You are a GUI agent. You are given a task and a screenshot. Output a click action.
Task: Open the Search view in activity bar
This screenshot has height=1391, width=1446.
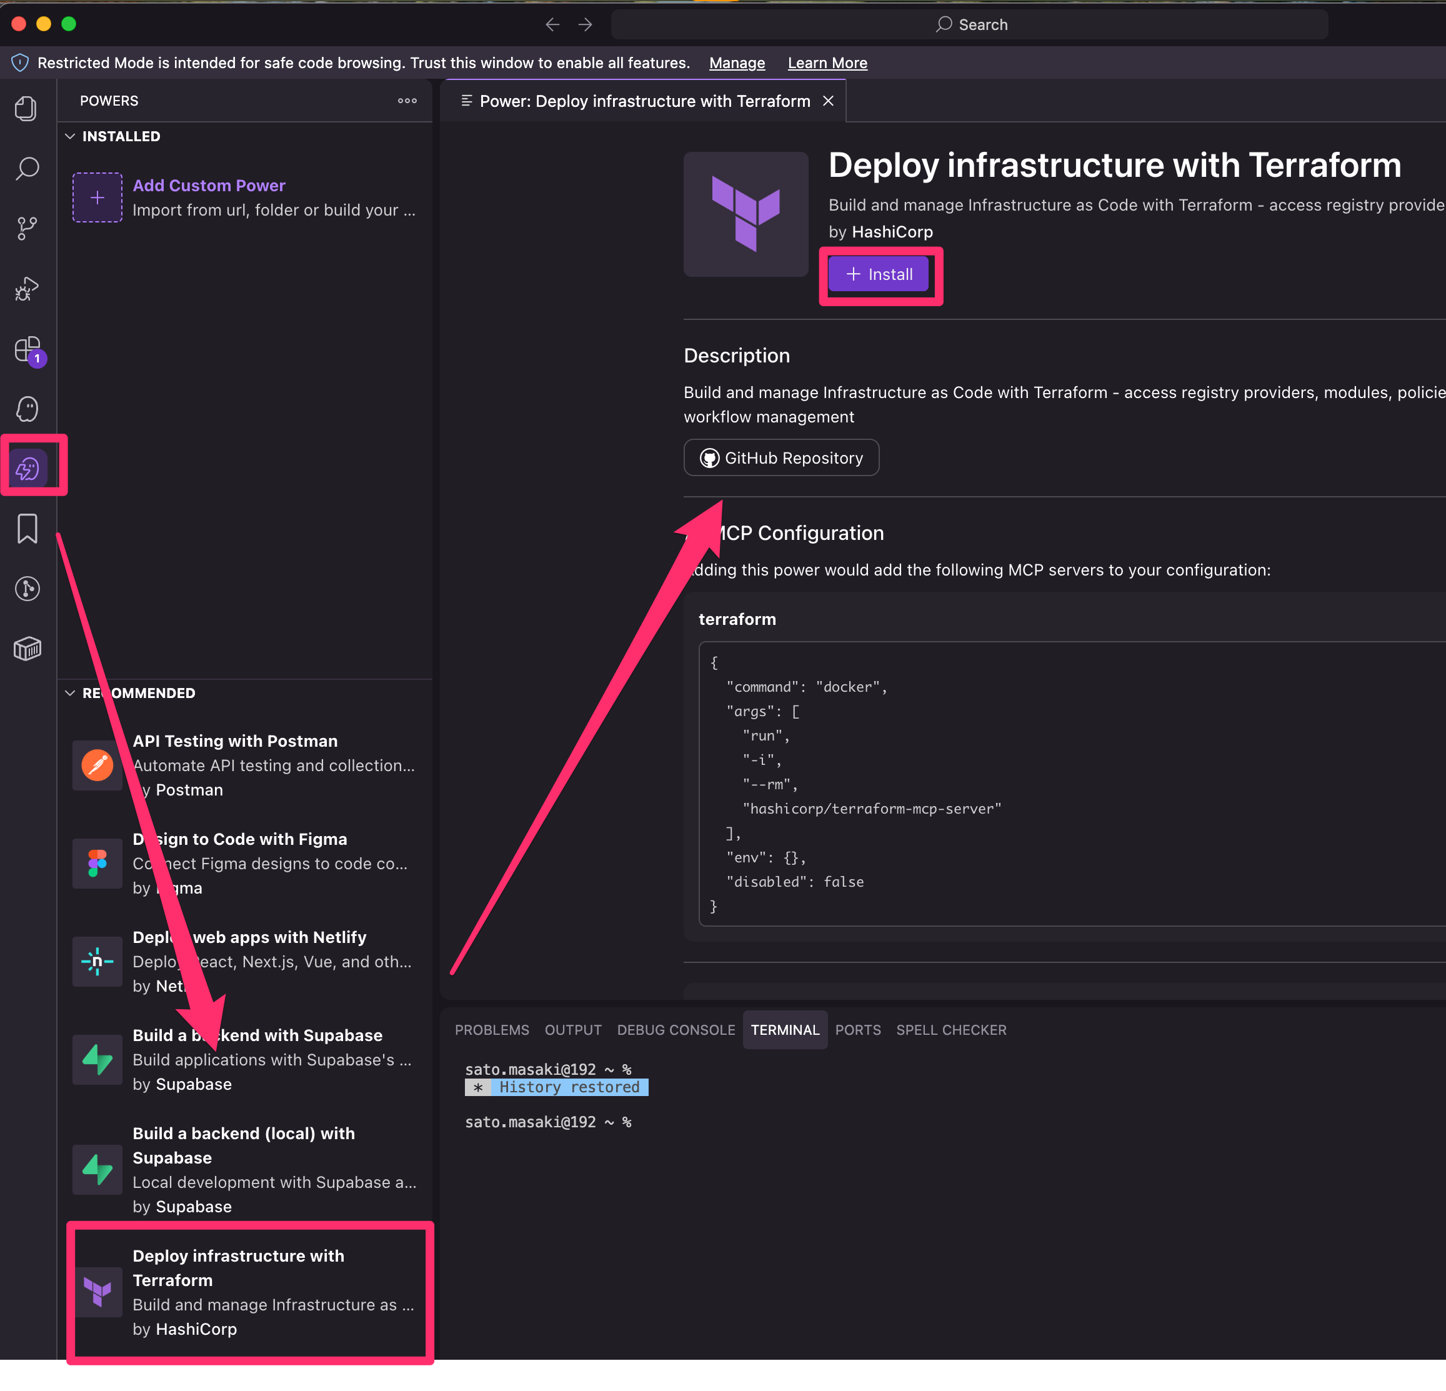tap(27, 169)
